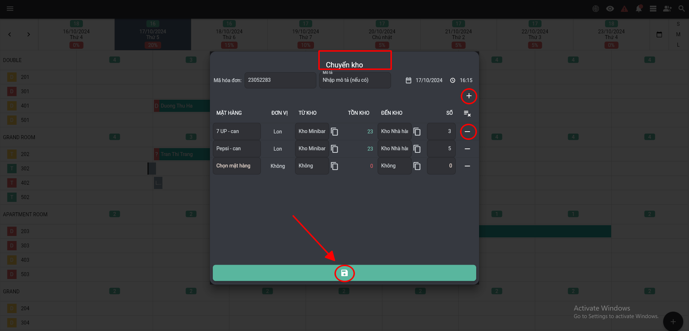
Task: Save the warehouse transfer
Action: (344, 273)
